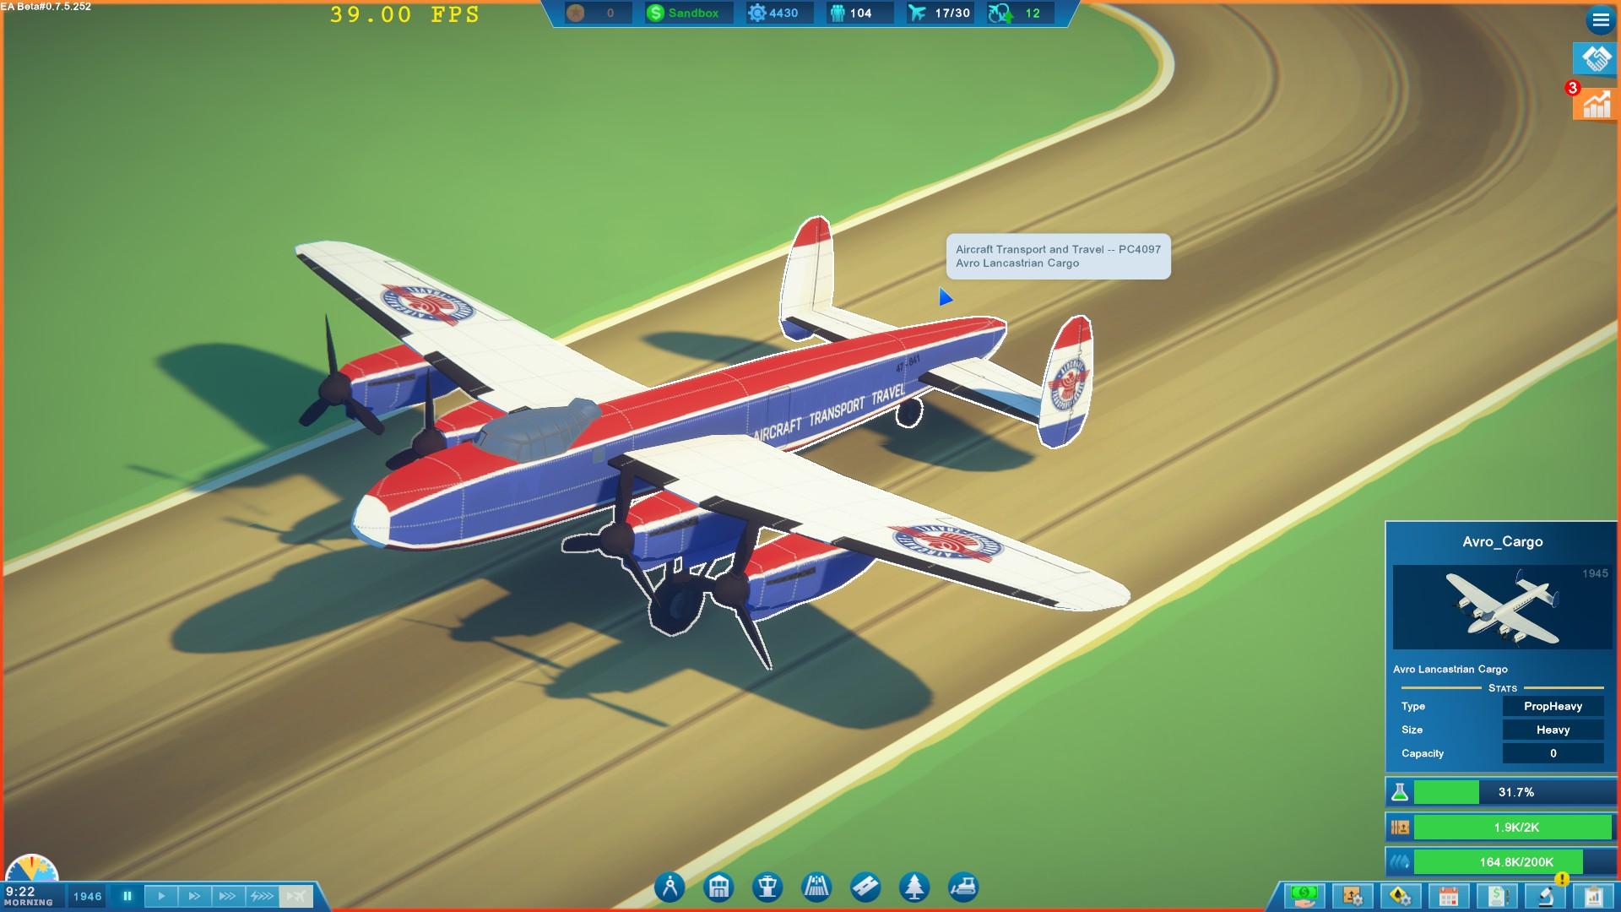1621x912 pixels.
Task: Open the calendar schedule panel
Action: [x=1449, y=895]
